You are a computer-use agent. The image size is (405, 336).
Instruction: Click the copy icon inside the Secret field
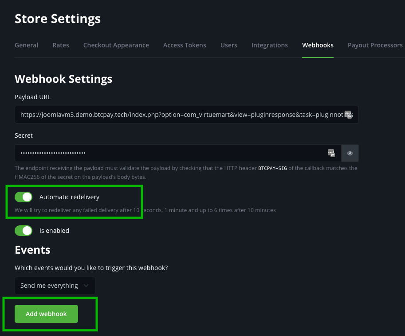331,153
